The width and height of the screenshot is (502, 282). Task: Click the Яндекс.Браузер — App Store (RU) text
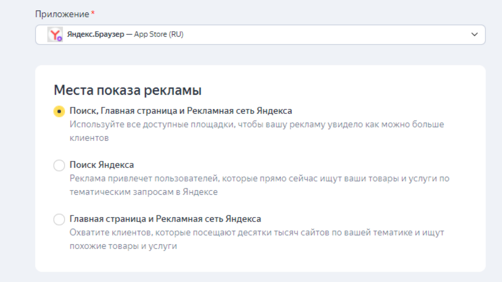(125, 34)
